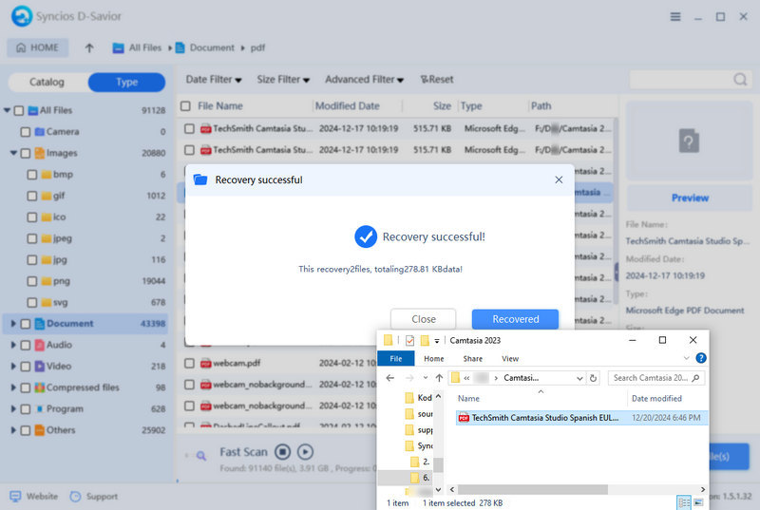This screenshot has width=760, height=510.
Task: Check the Audio category checkbox
Action: 26,345
